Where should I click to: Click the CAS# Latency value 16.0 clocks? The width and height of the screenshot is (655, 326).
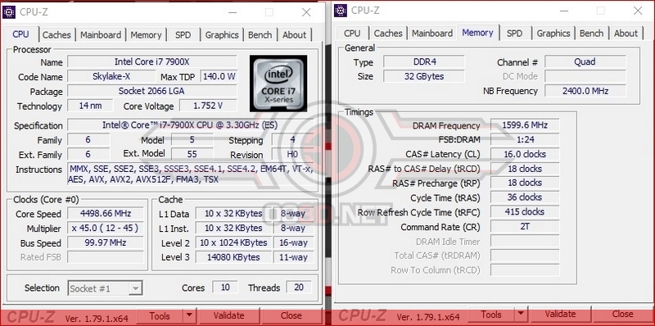click(x=525, y=154)
